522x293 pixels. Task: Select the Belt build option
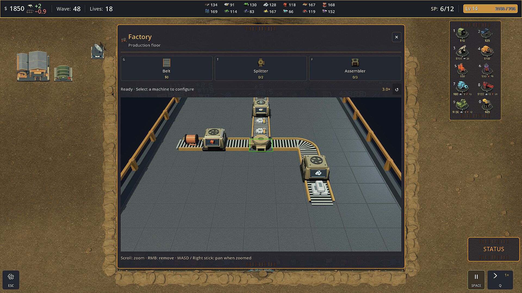166,68
